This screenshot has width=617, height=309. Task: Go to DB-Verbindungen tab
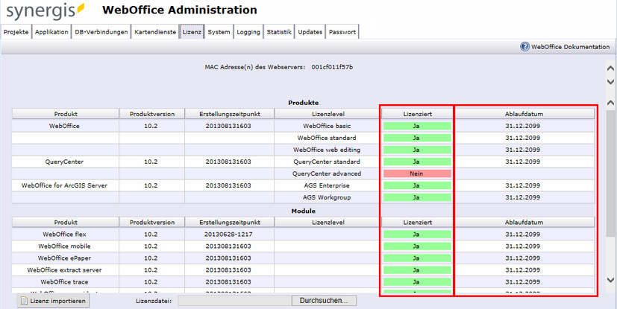[x=101, y=32]
